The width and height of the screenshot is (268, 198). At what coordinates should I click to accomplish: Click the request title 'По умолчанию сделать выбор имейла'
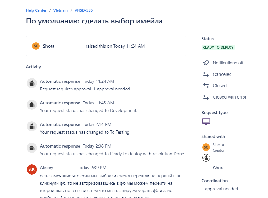pyautogui.click(x=94, y=21)
